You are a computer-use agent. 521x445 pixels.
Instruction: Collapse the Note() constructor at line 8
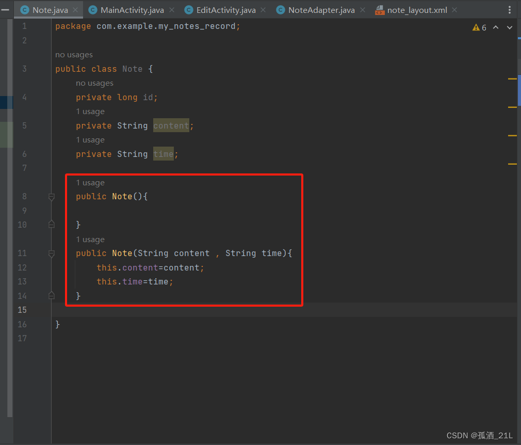click(x=52, y=197)
